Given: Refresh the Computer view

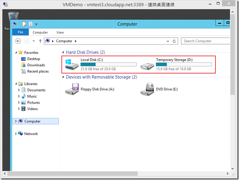Looking at the screenshot, I should [174, 41].
